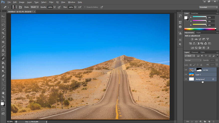The width and height of the screenshot is (219, 123).
Task: Click the History panel icon
Action: pos(180,16)
